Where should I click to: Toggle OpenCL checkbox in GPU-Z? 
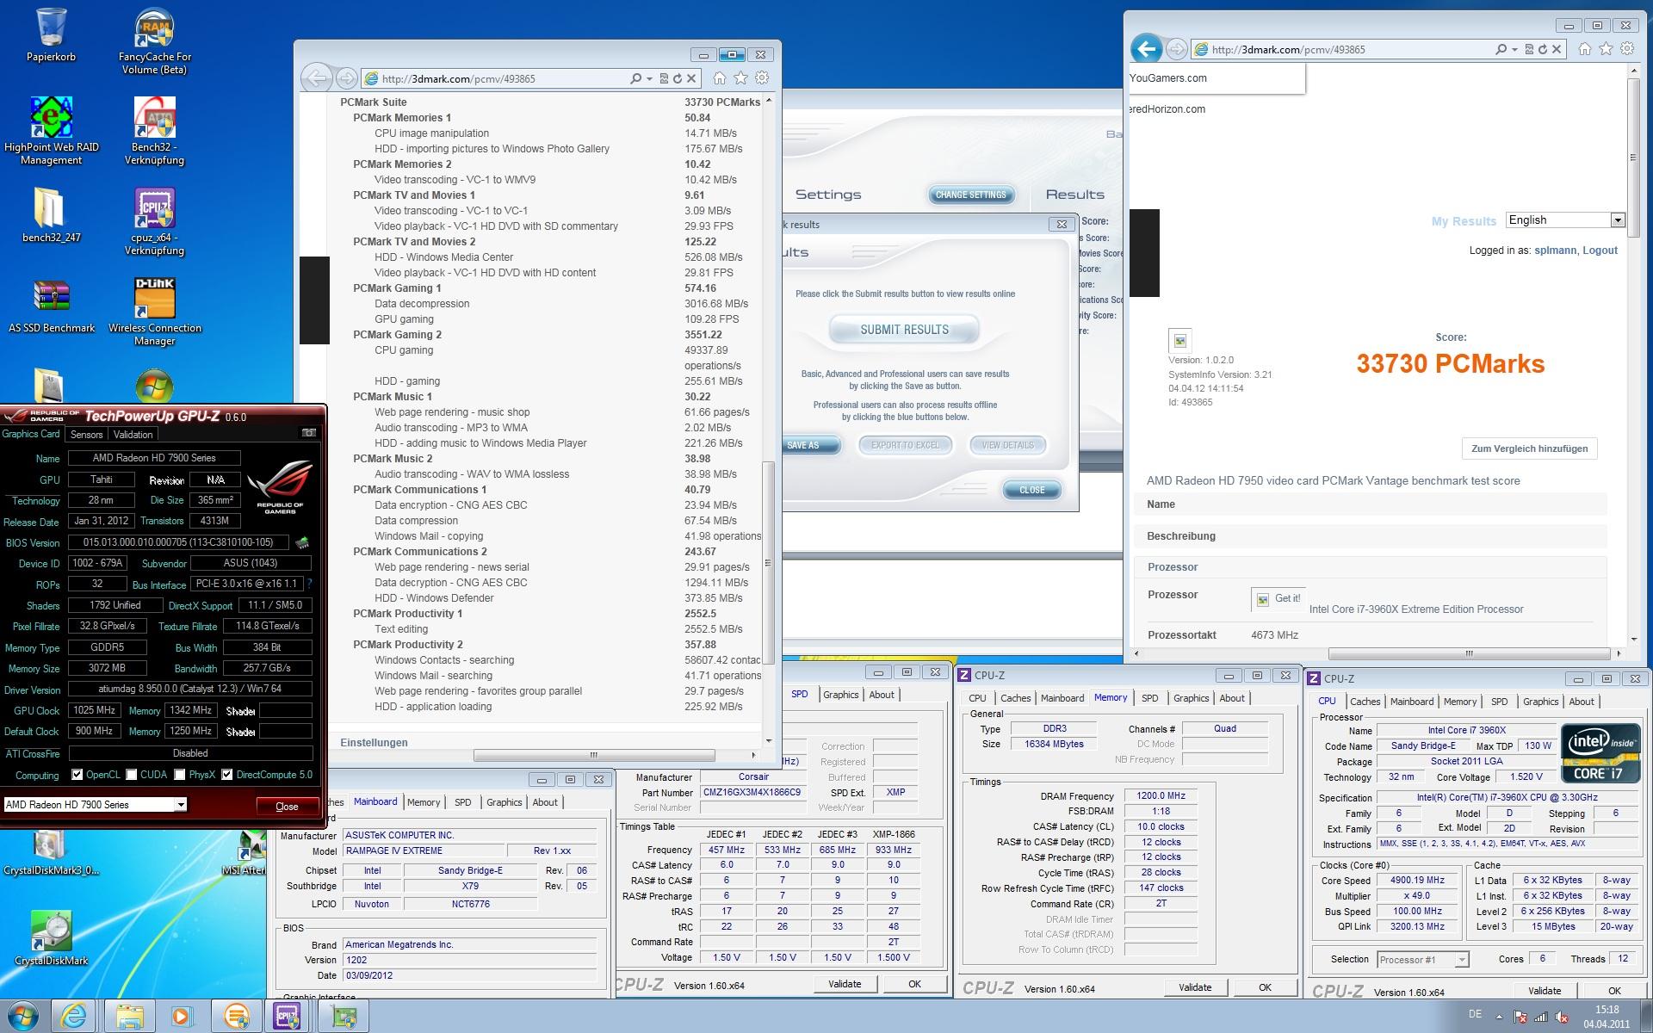pos(77,775)
